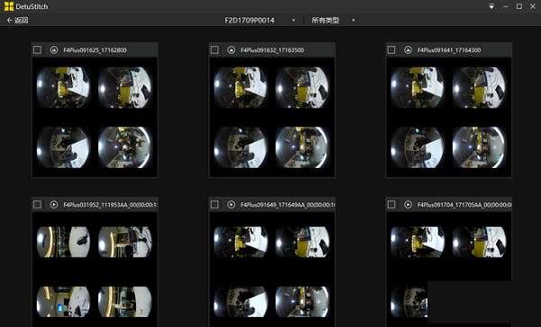
Task: Click the file name F4Plus091632_17163500
Action: [x=272, y=50]
